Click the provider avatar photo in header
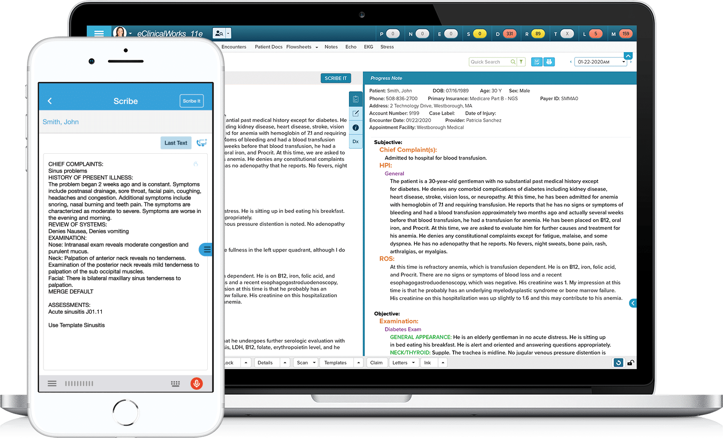This screenshot has width=723, height=438. (x=120, y=32)
